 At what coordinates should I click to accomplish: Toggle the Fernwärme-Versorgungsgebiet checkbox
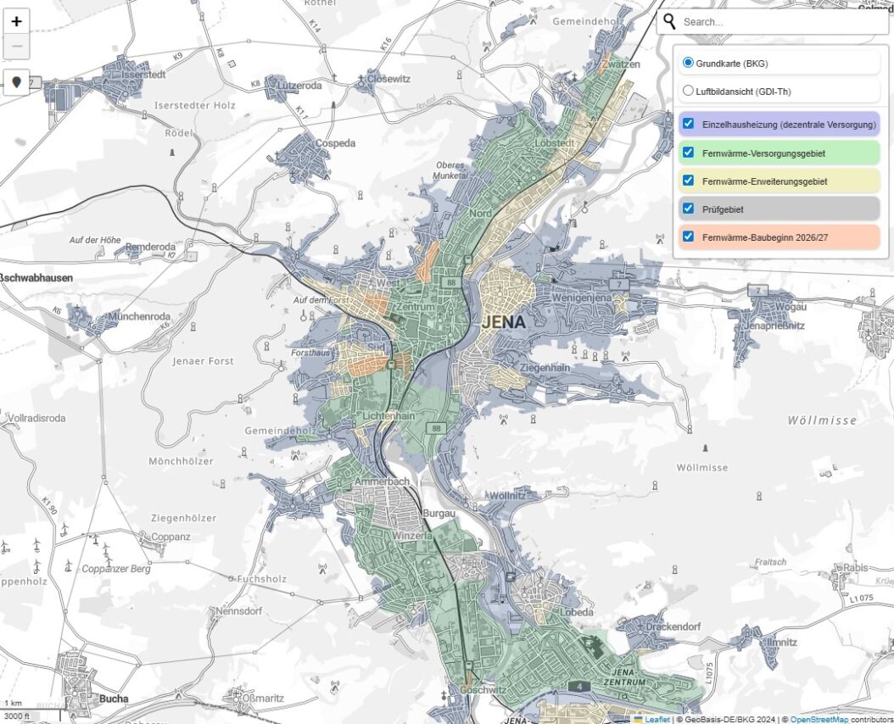pyautogui.click(x=688, y=153)
